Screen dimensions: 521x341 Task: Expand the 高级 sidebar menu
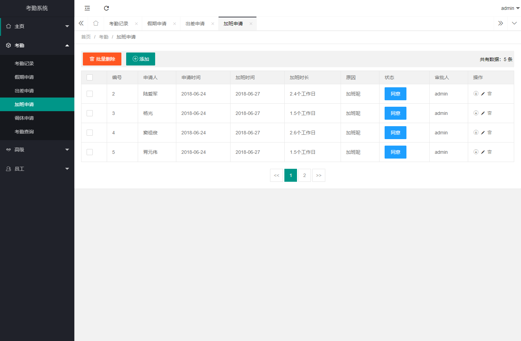click(x=37, y=150)
